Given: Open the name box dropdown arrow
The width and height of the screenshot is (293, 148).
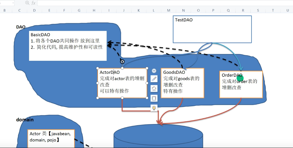Looking at the screenshot, I should coord(13,3).
